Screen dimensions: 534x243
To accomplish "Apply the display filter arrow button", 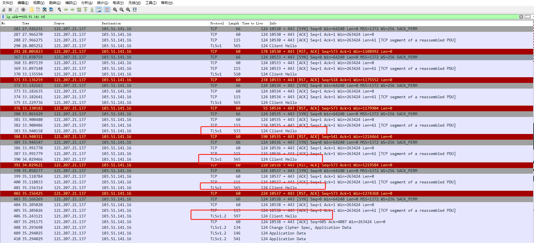I will click(527, 17).
